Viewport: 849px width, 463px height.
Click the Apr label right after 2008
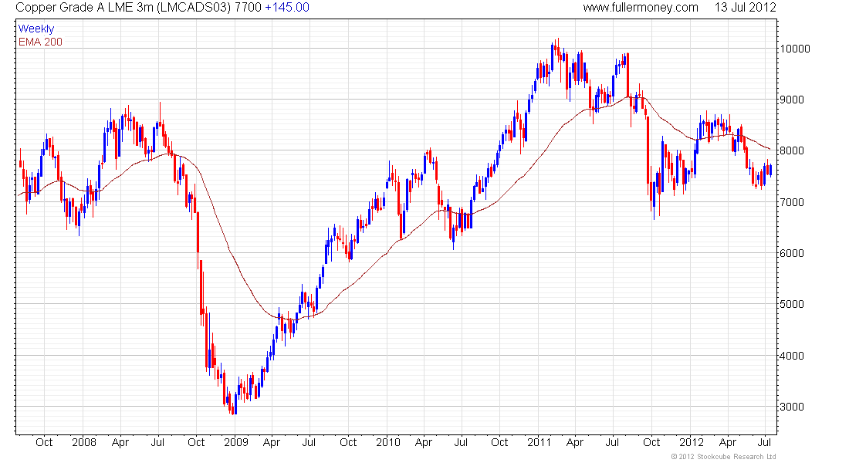(120, 442)
